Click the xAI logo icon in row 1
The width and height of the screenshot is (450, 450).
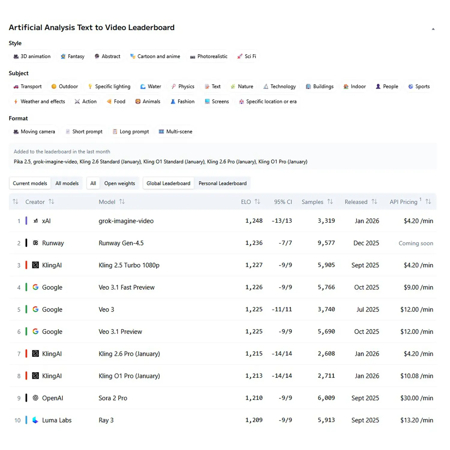[x=35, y=221]
